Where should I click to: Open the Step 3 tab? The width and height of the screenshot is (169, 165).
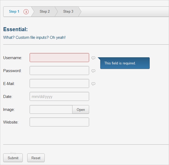(x=68, y=12)
